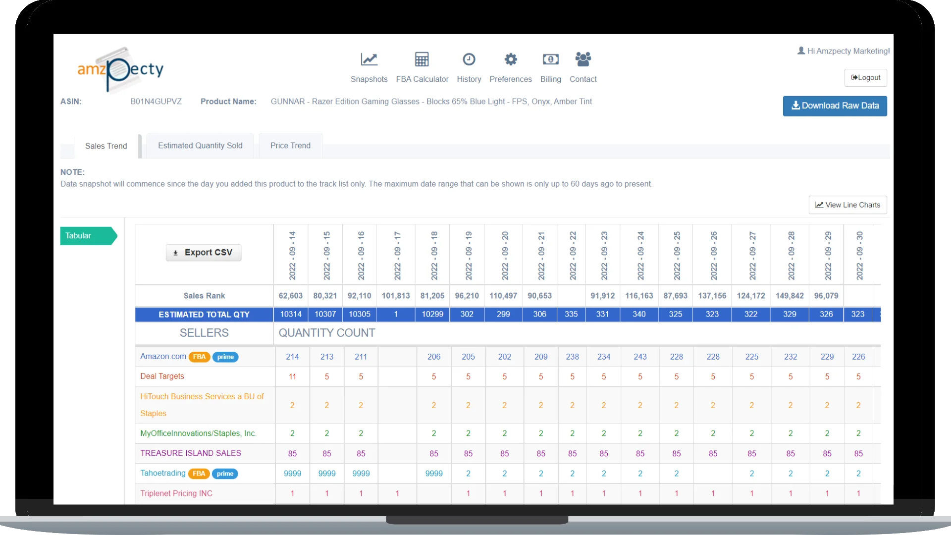
Task: Expand seller row for HiTouch Business Services
Action: pyautogui.click(x=202, y=405)
